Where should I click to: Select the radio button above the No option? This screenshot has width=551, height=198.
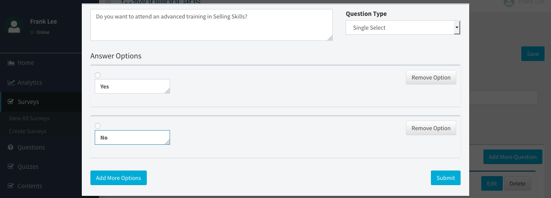pyautogui.click(x=98, y=126)
